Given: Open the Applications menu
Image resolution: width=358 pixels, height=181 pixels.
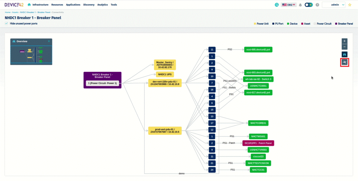Looking at the screenshot, I should [x=73, y=5].
